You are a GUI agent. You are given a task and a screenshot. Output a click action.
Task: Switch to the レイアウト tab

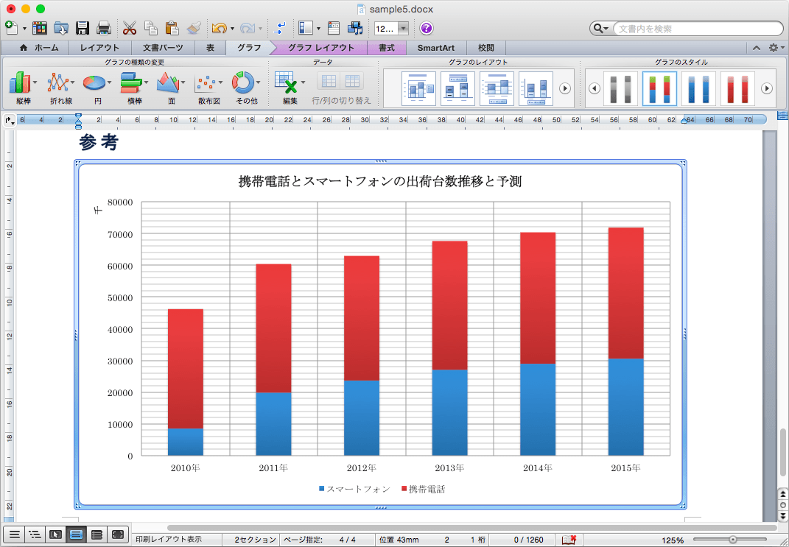click(x=99, y=48)
